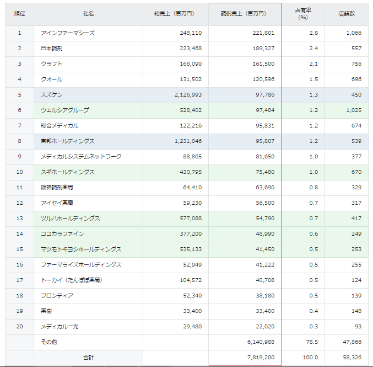Click the 合計 row label

88,358
